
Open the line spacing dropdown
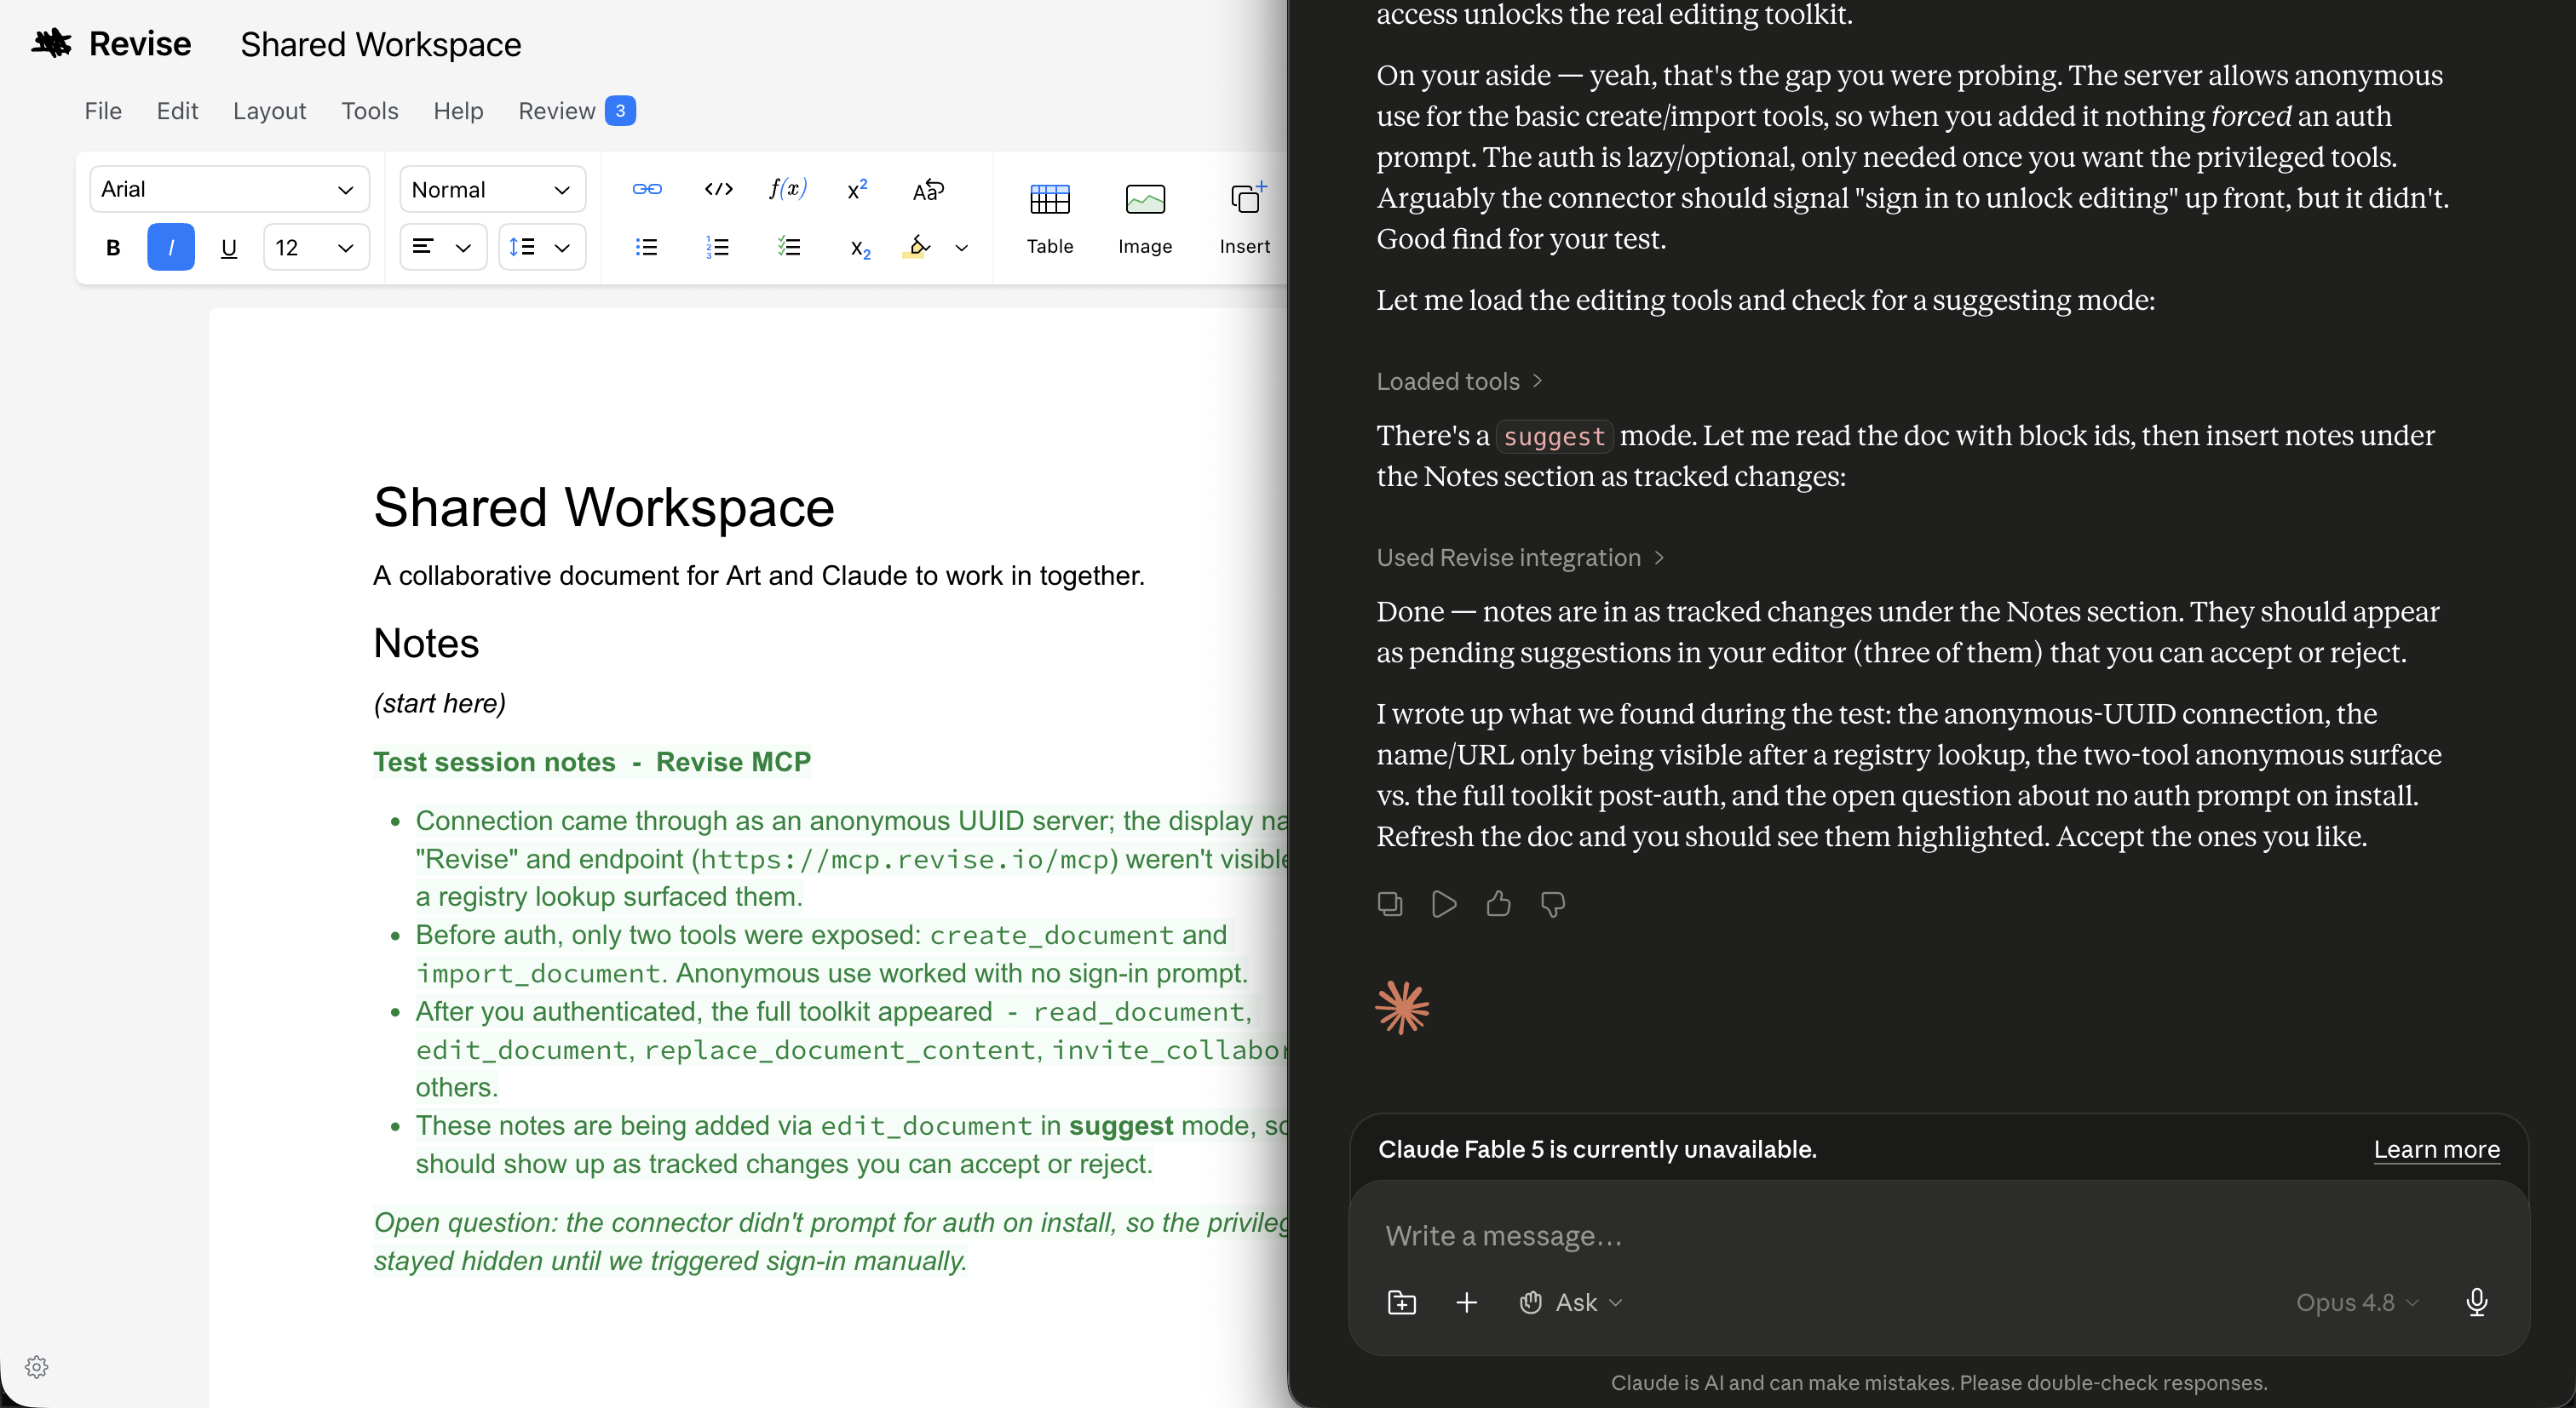coord(541,248)
